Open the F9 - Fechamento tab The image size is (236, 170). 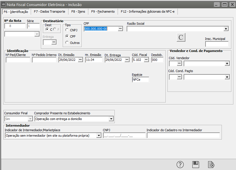click(x=103, y=12)
